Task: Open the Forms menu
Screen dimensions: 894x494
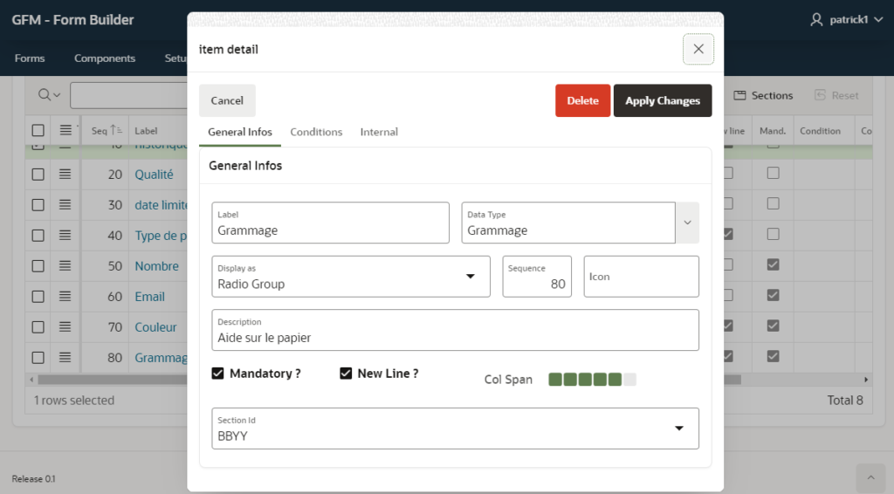Action: [x=30, y=58]
